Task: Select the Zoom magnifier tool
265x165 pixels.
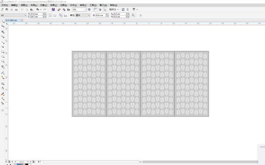Action: tap(3, 37)
